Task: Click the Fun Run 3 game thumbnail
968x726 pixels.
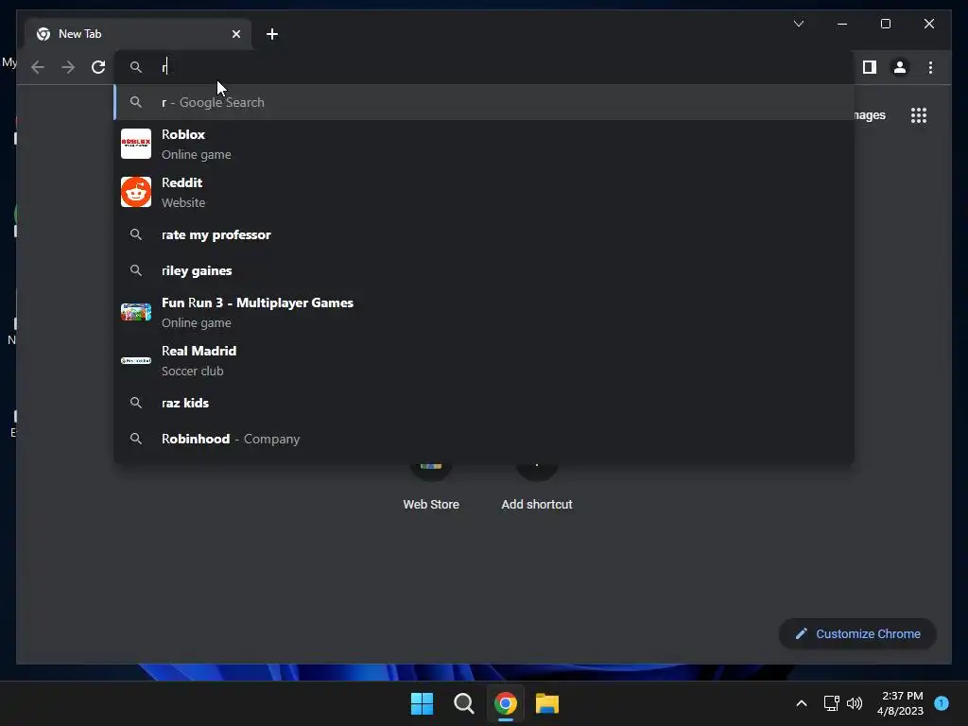Action: click(x=136, y=312)
